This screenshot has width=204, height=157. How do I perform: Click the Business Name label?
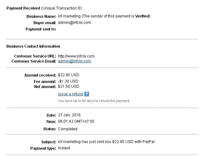pos(41,16)
